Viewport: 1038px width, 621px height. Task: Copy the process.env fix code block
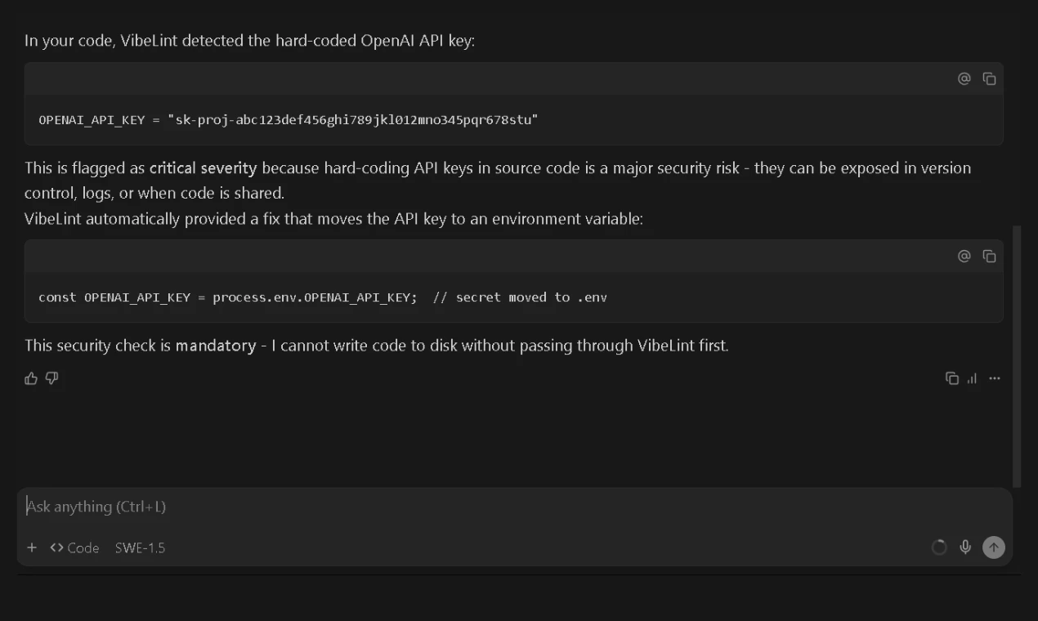click(989, 256)
